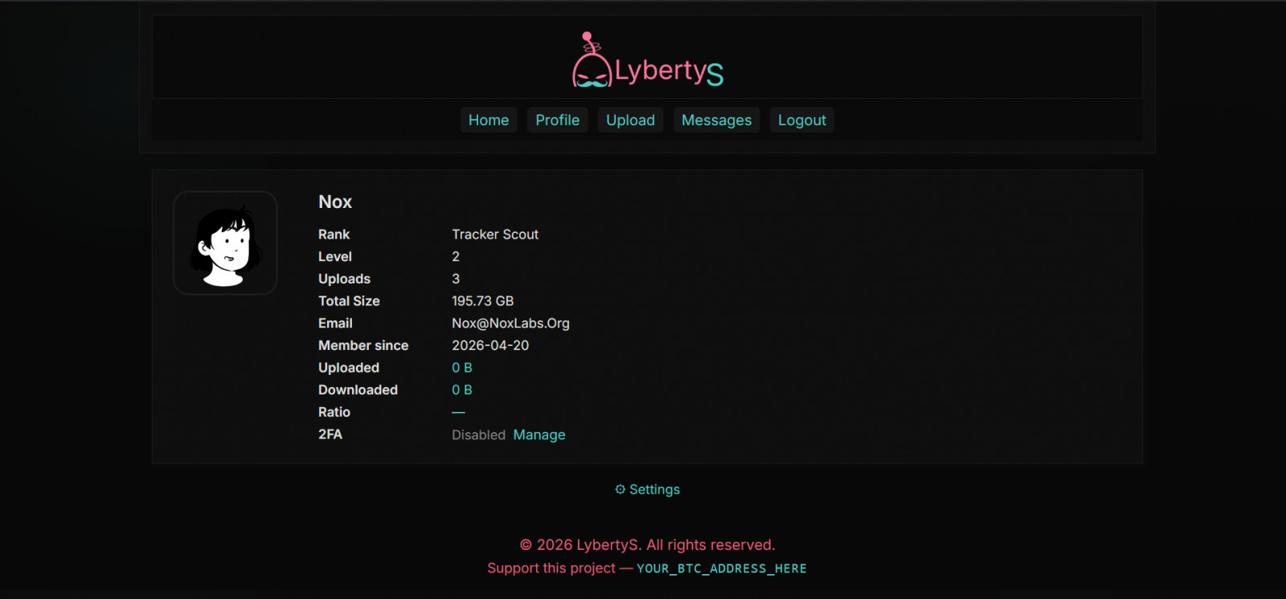The height and width of the screenshot is (599, 1286).
Task: Click the Uploaded 0 B value link
Action: pos(461,368)
